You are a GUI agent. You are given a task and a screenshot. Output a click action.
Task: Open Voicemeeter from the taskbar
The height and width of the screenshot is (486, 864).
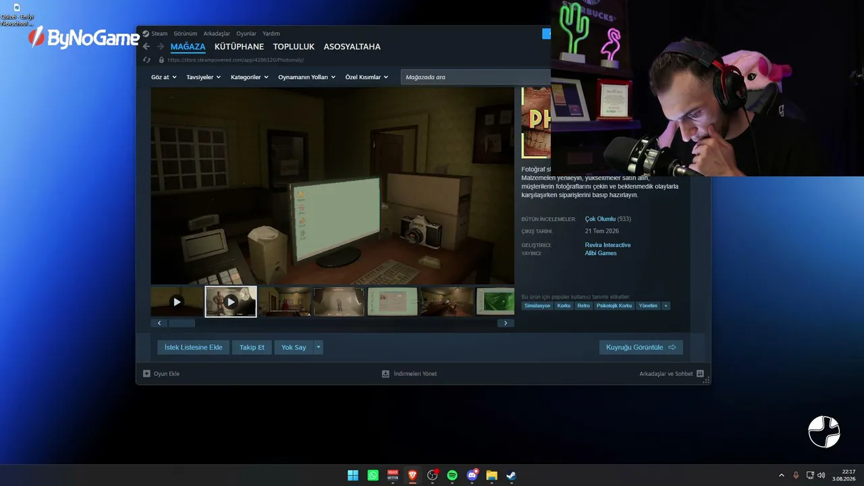[393, 475]
